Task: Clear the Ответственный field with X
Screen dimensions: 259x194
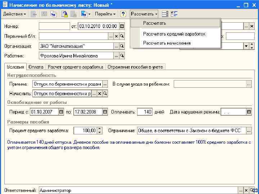Action: (246, 190)
